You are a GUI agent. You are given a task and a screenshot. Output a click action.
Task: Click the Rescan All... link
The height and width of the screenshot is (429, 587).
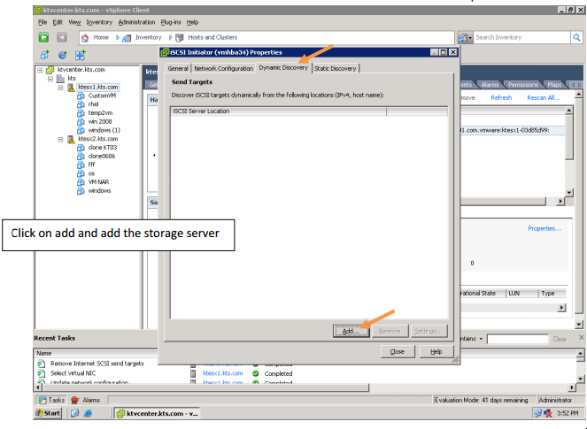tap(544, 97)
